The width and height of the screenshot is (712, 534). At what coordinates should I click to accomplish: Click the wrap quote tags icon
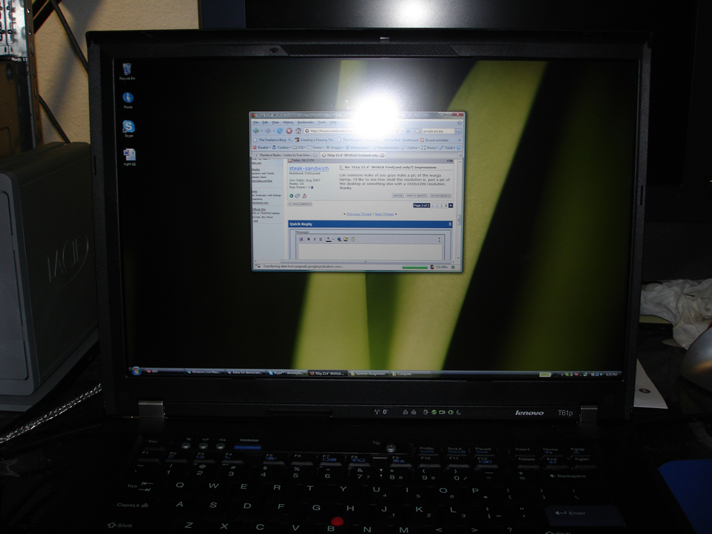coord(353,239)
